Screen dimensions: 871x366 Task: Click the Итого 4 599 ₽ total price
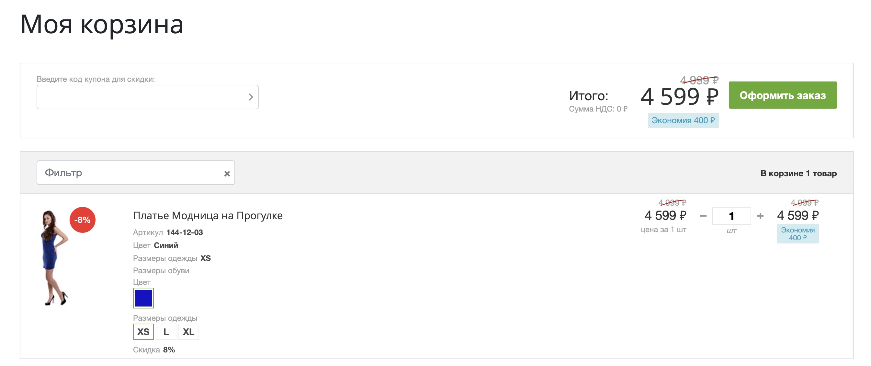point(679,97)
